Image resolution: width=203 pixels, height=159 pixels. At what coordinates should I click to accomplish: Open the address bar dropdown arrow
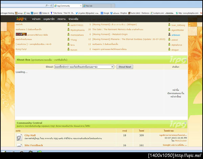pos(49,5)
